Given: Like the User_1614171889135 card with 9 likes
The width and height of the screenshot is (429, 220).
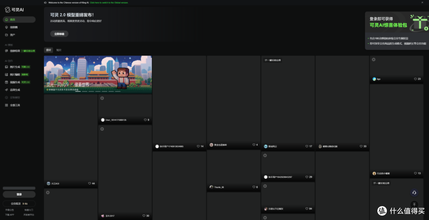Looking at the screenshot, I should (145, 120).
